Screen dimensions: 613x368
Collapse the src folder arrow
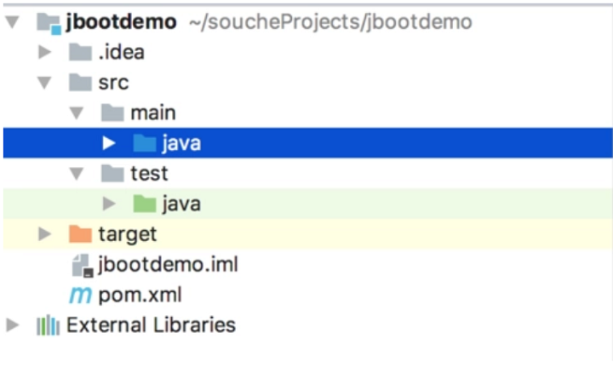[x=44, y=83]
